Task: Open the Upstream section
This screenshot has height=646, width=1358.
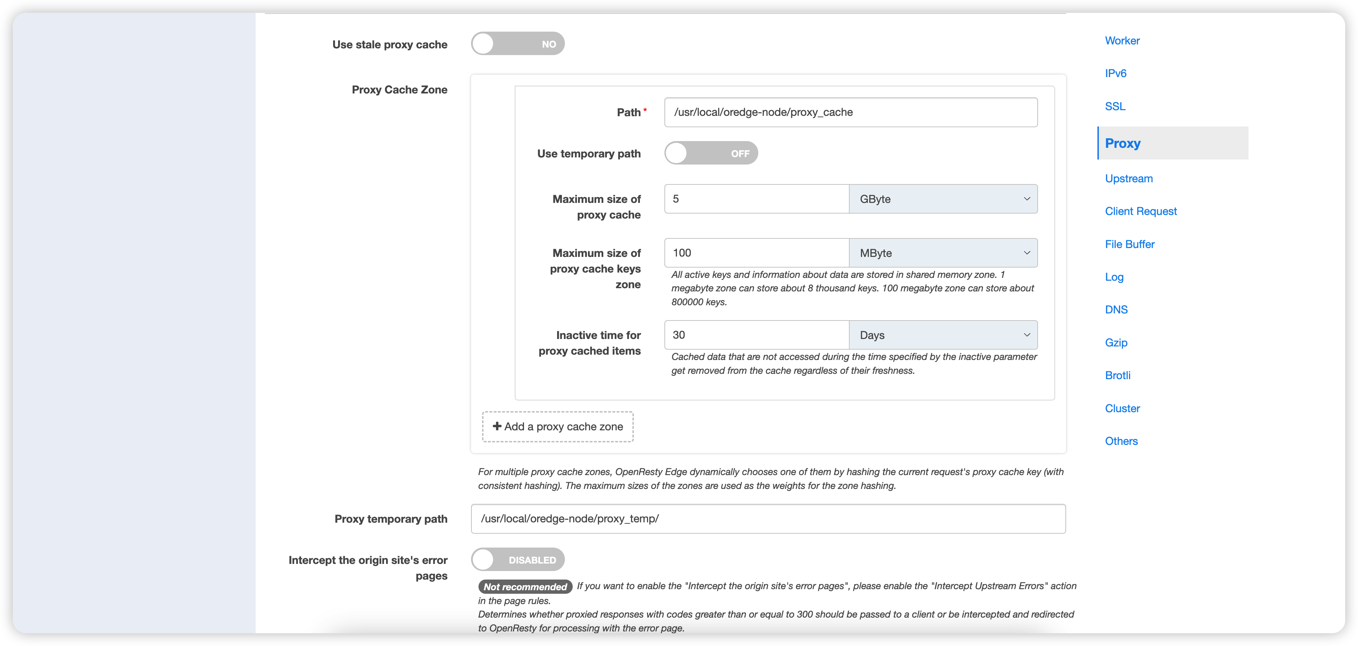Action: (1129, 179)
